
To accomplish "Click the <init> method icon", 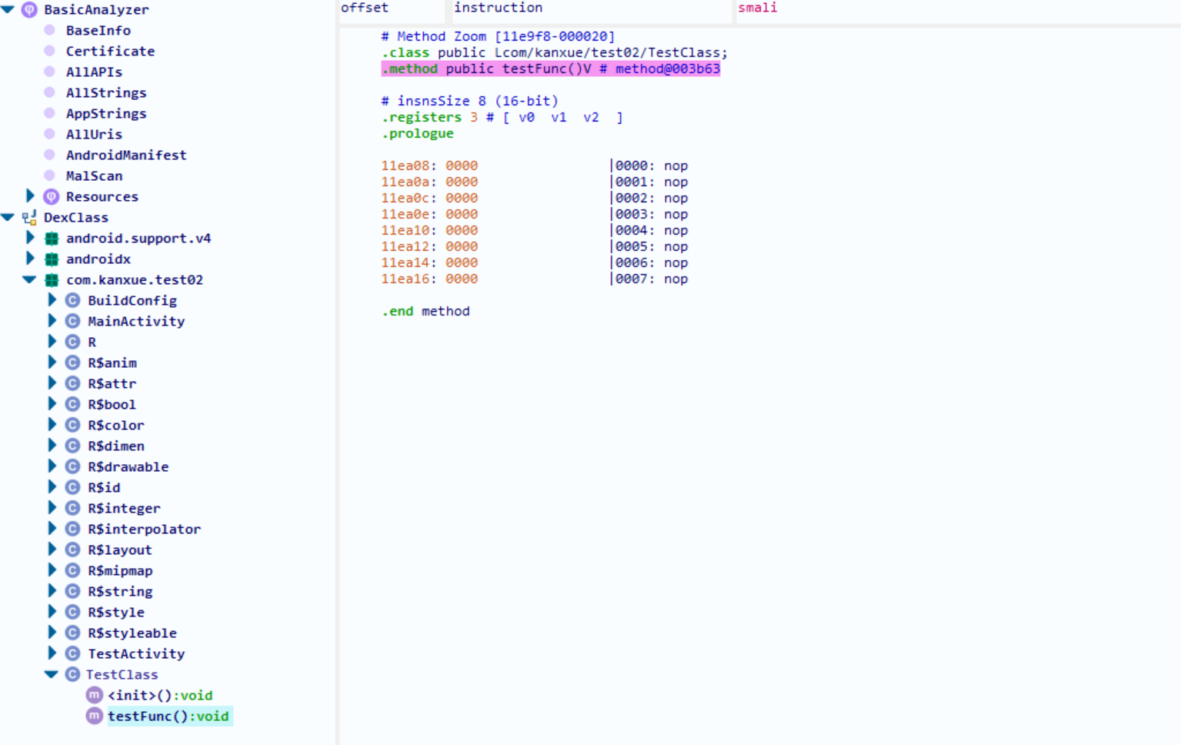I will (95, 696).
